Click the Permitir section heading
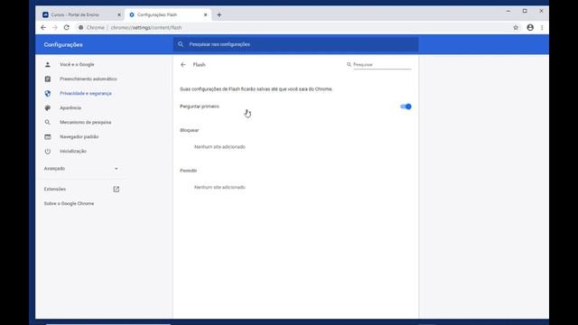The image size is (578, 325). 189,171
